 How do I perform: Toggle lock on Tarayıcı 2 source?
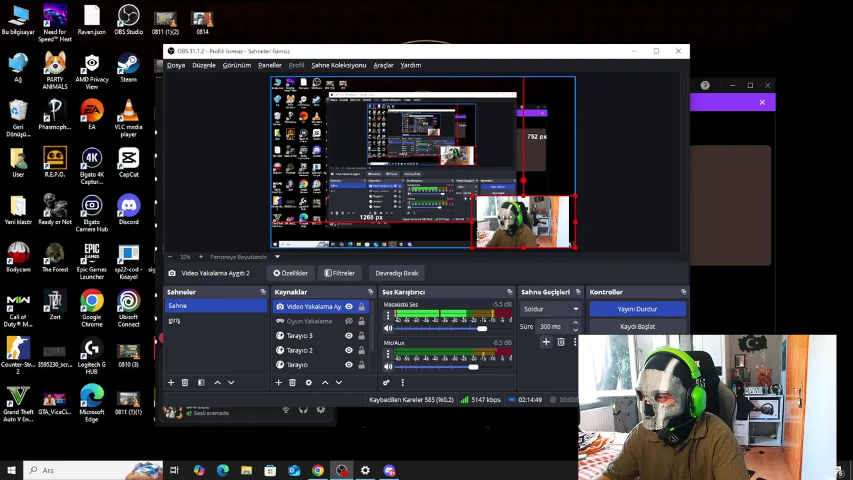coord(361,350)
